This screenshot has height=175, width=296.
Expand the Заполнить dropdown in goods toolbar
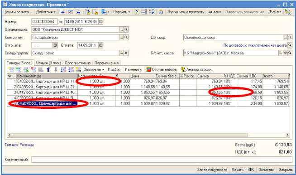[94, 70]
